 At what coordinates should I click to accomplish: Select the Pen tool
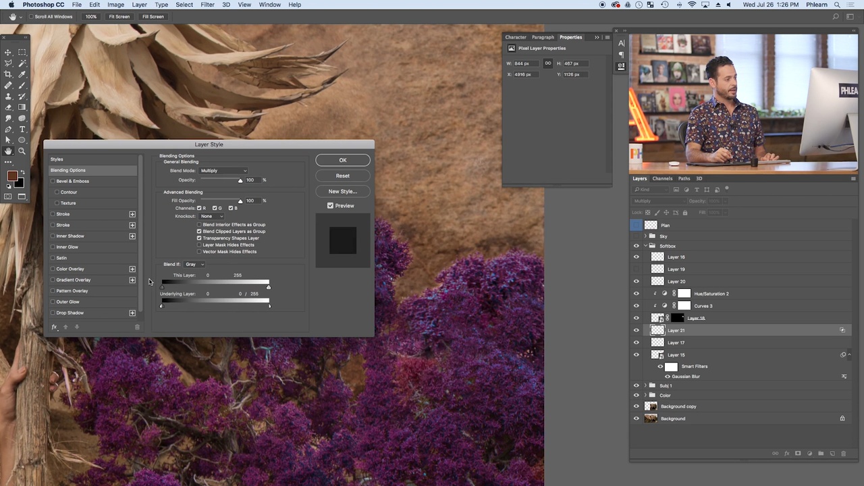tap(8, 129)
